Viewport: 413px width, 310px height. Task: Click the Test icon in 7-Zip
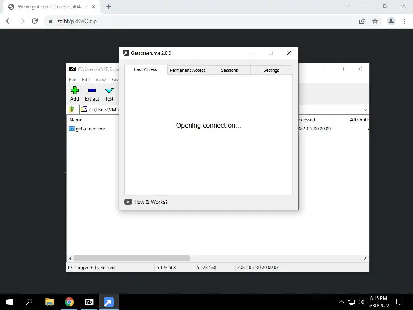109,91
